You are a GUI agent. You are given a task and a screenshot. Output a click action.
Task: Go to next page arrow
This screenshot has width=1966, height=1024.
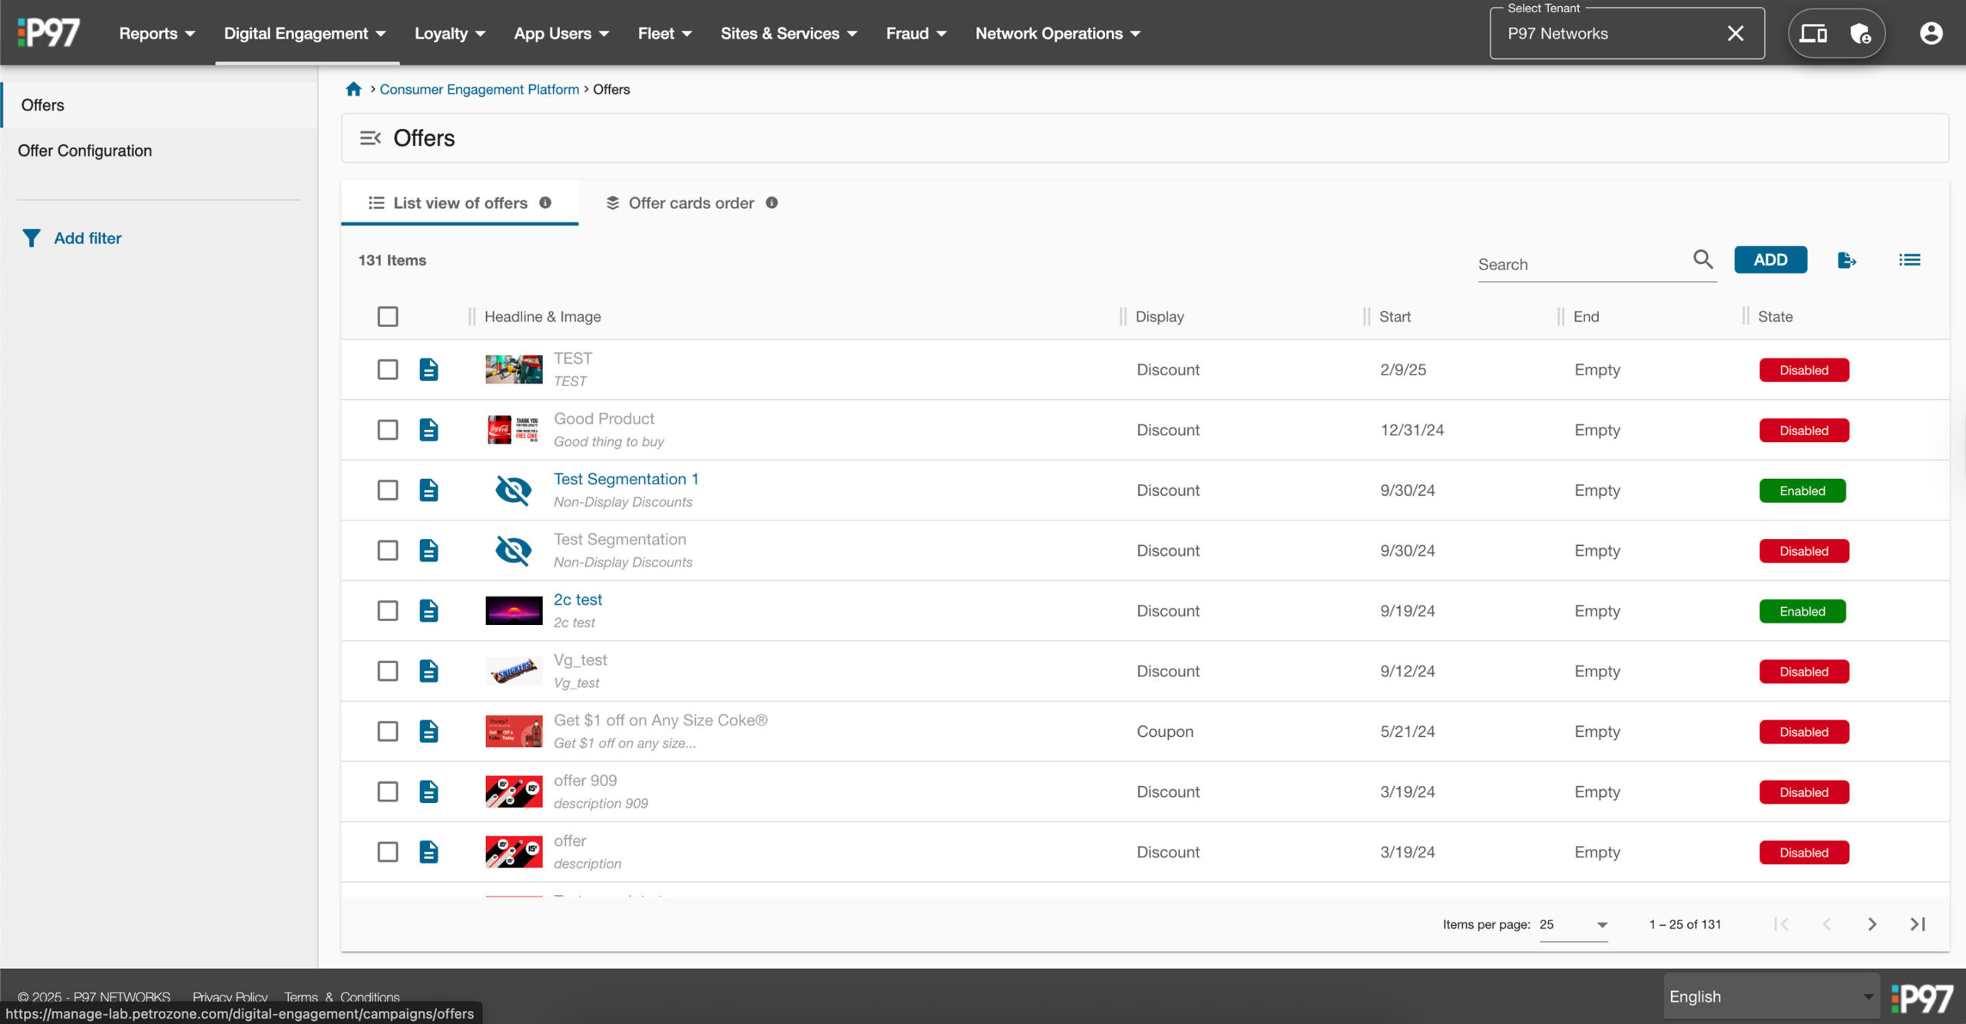tap(1872, 924)
